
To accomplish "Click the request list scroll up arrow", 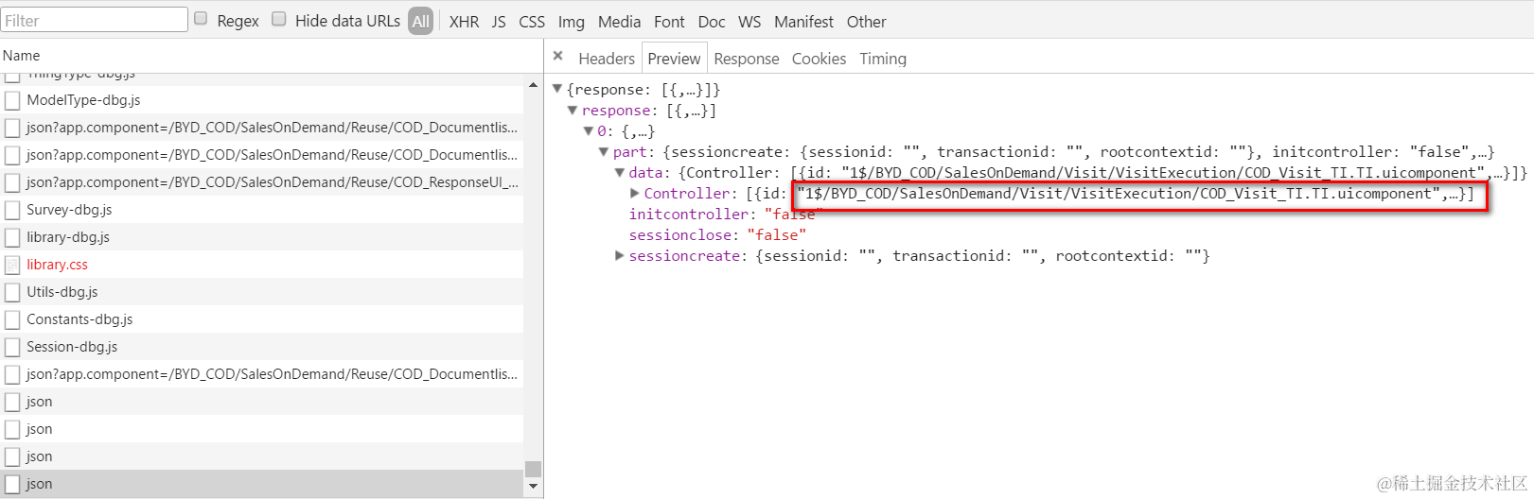I will [533, 85].
